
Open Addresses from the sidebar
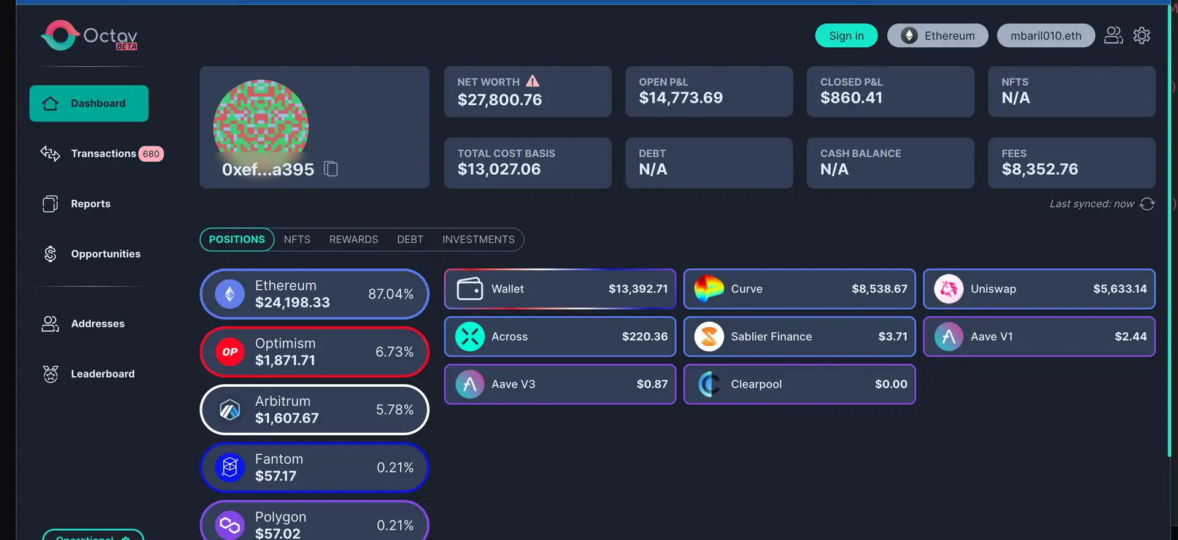98,324
